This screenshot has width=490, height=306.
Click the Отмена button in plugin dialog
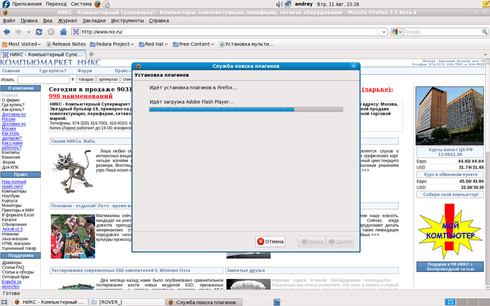pyautogui.click(x=270, y=241)
